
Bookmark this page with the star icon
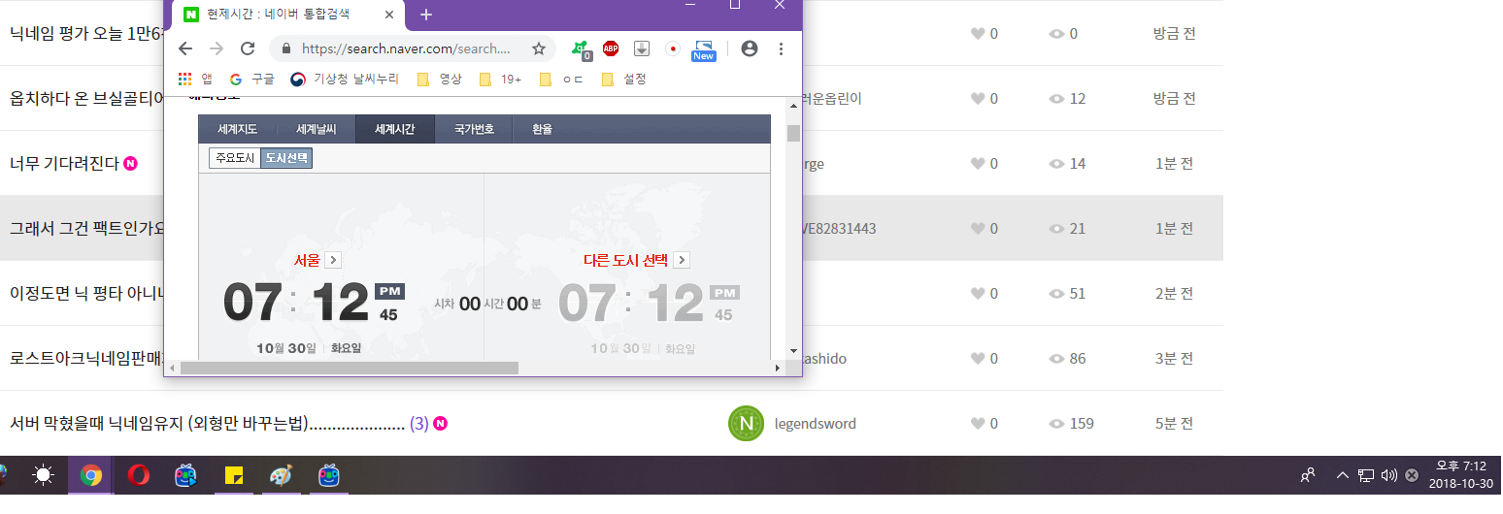pyautogui.click(x=538, y=48)
